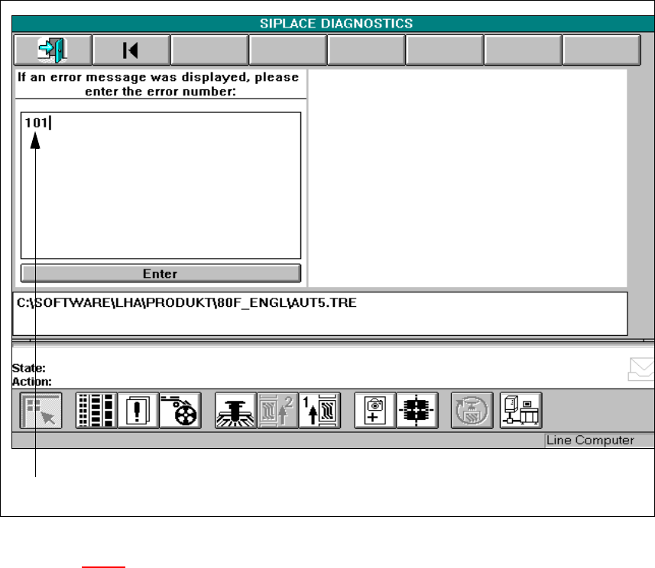Open the line computer station icon
655x568 pixels.
click(x=521, y=410)
